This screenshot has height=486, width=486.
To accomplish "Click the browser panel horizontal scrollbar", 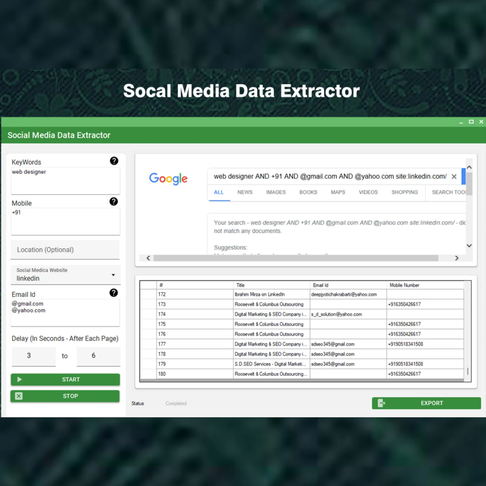I will coord(296,258).
